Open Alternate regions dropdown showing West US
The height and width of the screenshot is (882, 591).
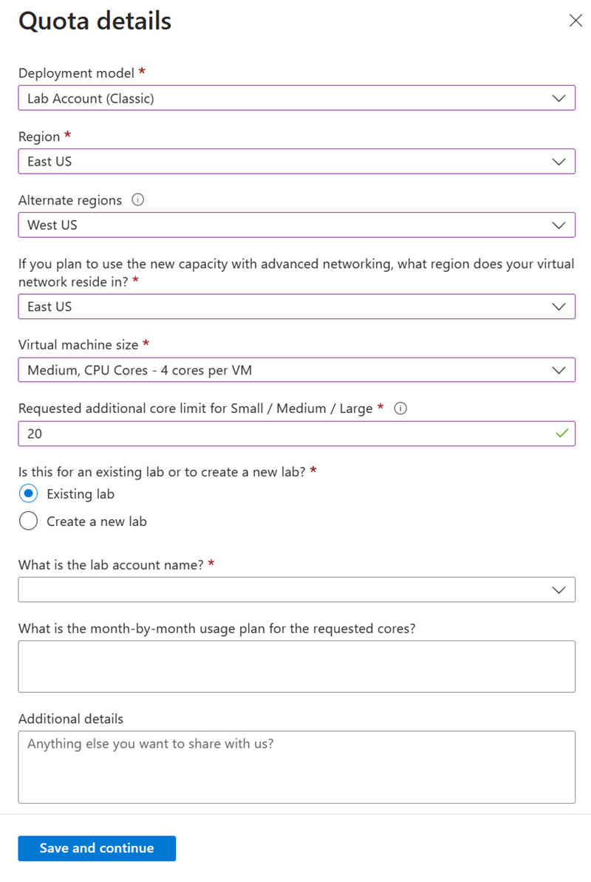[x=296, y=225]
